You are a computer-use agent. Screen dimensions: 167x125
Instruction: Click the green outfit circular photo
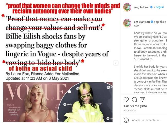(x=85, y=102)
